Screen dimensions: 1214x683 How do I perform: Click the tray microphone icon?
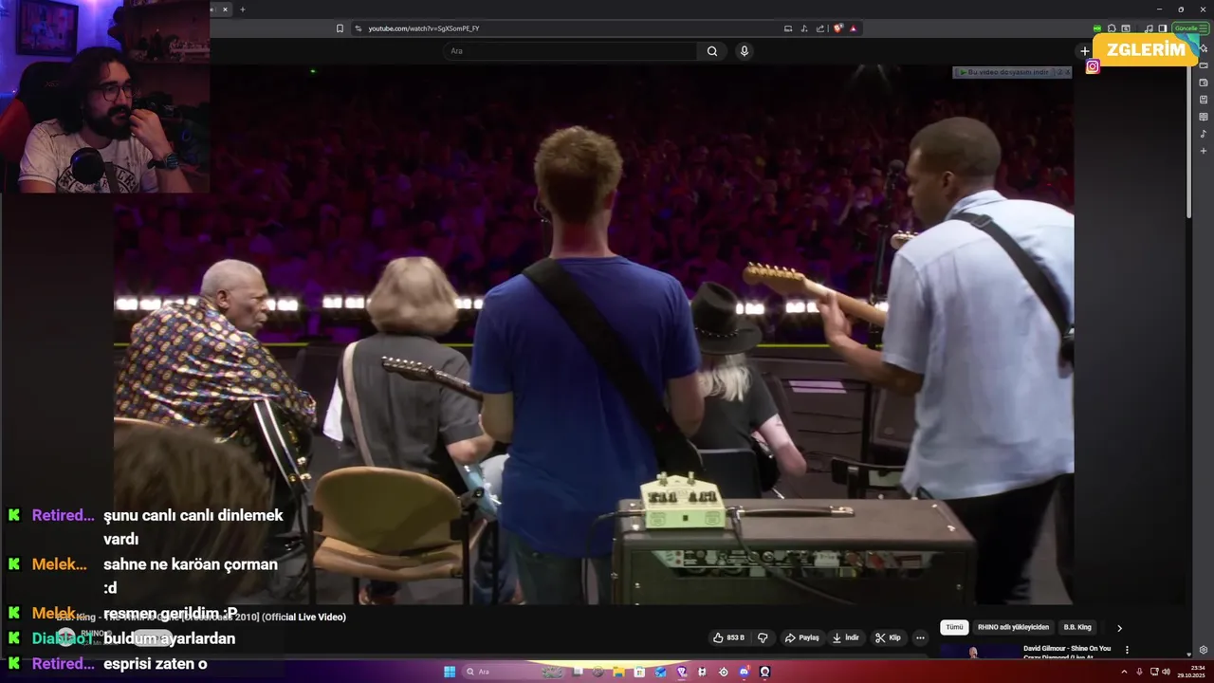pyautogui.click(x=1139, y=672)
